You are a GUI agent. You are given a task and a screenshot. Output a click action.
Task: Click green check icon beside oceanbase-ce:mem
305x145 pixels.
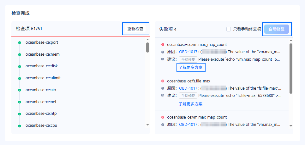(20, 55)
